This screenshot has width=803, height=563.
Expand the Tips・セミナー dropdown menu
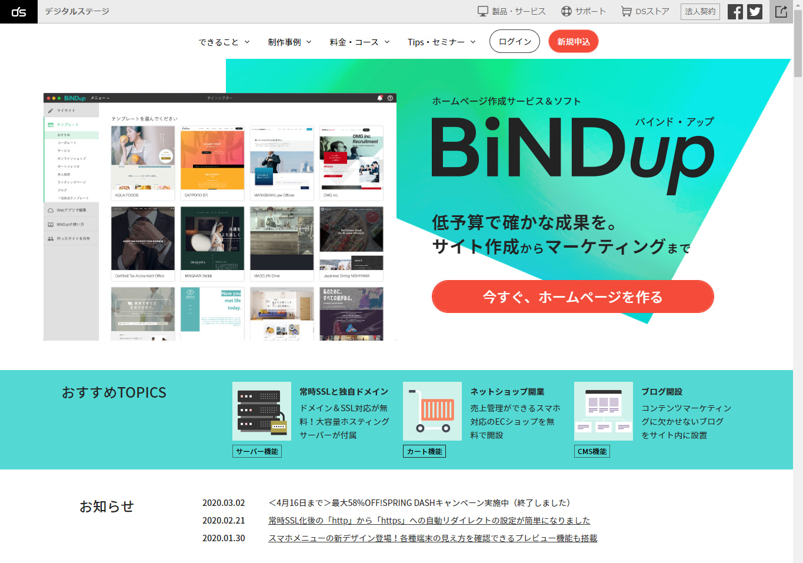point(442,42)
